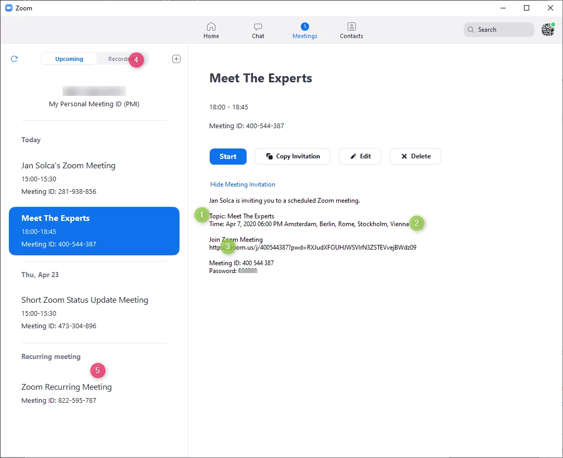The height and width of the screenshot is (458, 563).
Task: Click the profile avatar picture
Action: (547, 30)
